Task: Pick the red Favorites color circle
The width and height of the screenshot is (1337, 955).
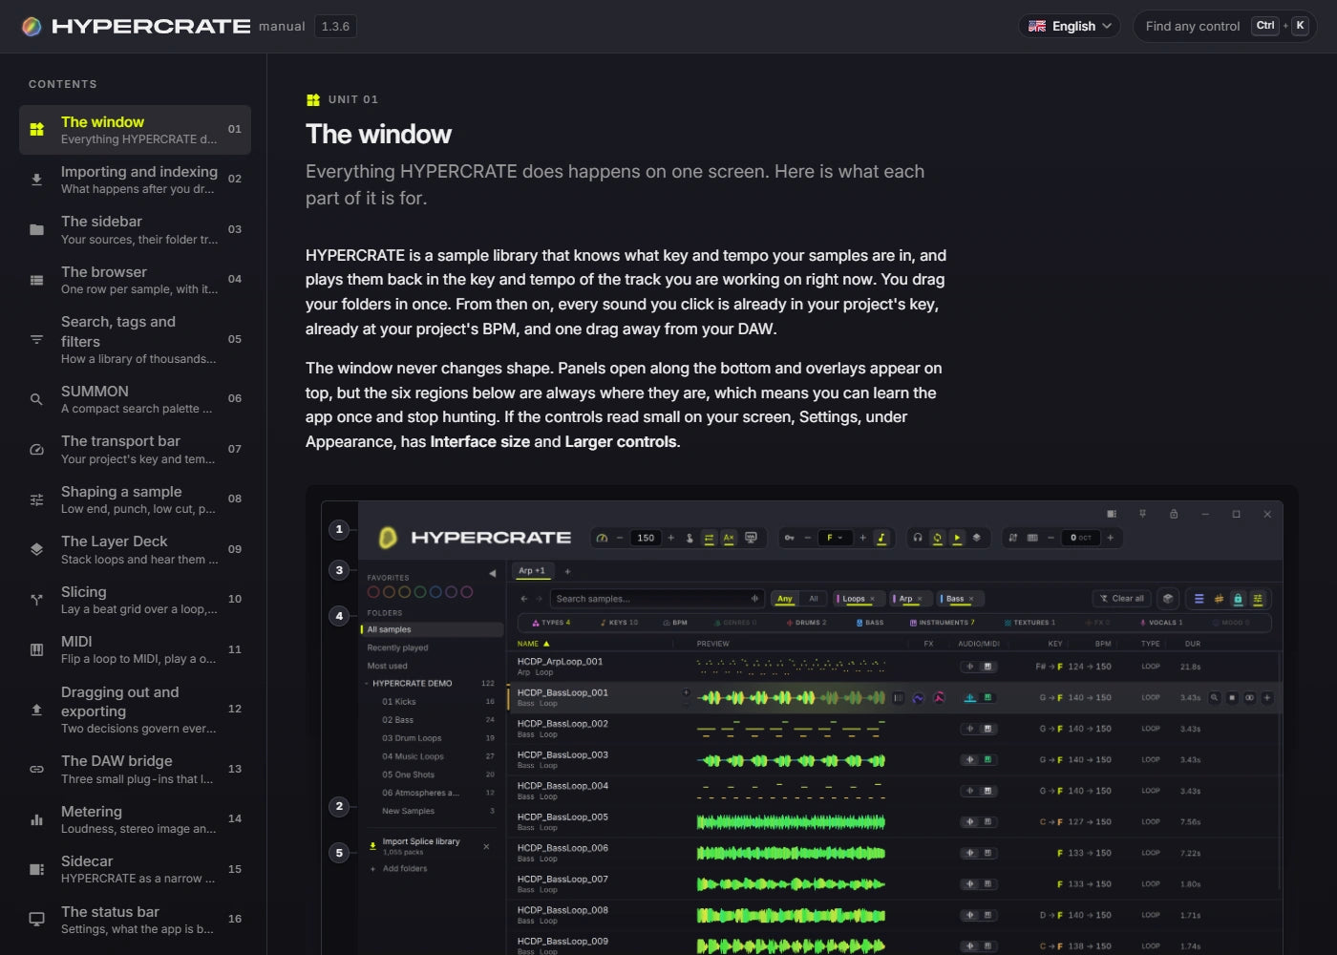Action: (373, 592)
